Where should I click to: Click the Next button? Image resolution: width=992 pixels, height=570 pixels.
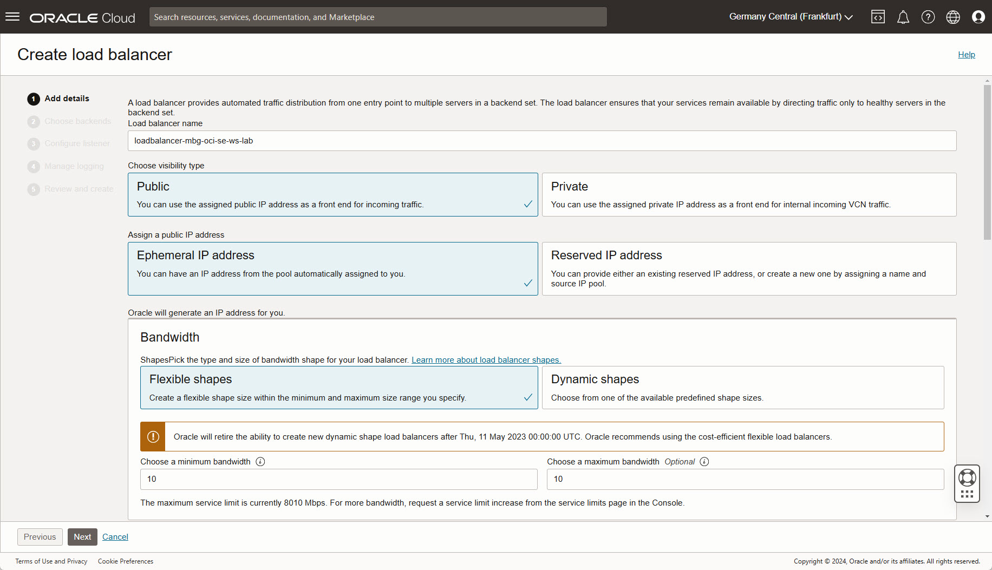tap(82, 537)
